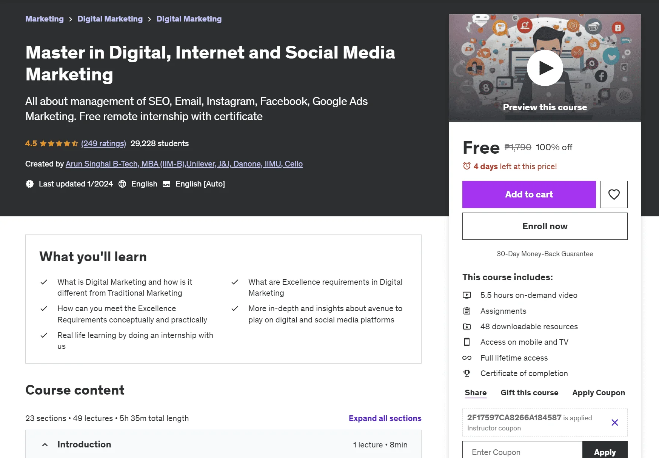Click the 48 downloadable resources text
659x458 pixels.
[x=529, y=327]
